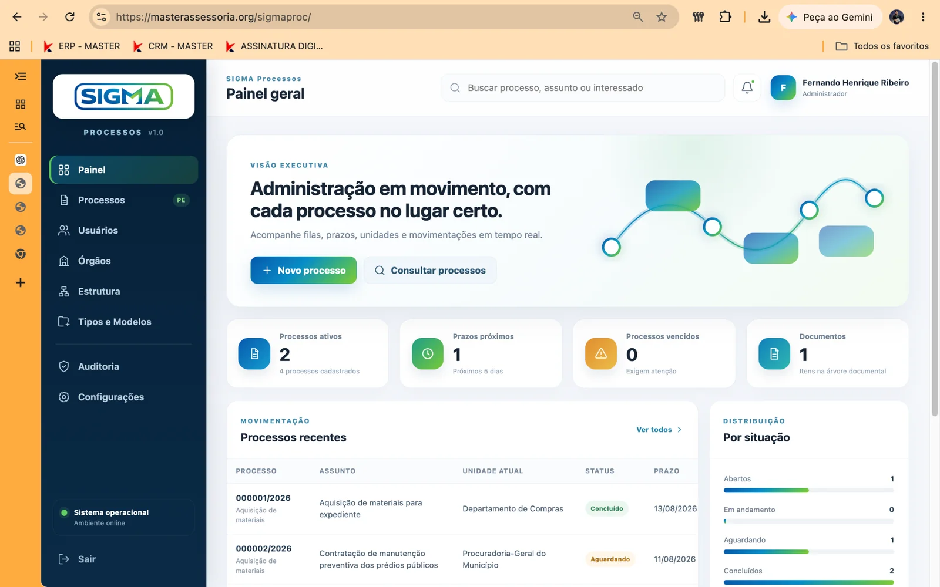Image resolution: width=940 pixels, height=587 pixels.
Task: Click Consultar processos button
Action: click(x=430, y=270)
